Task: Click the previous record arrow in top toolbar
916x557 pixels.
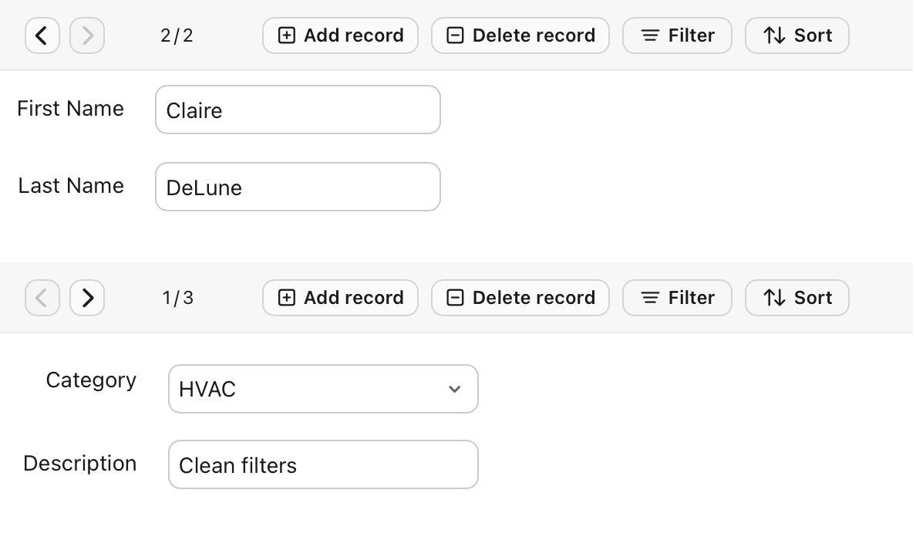Action: click(x=42, y=35)
